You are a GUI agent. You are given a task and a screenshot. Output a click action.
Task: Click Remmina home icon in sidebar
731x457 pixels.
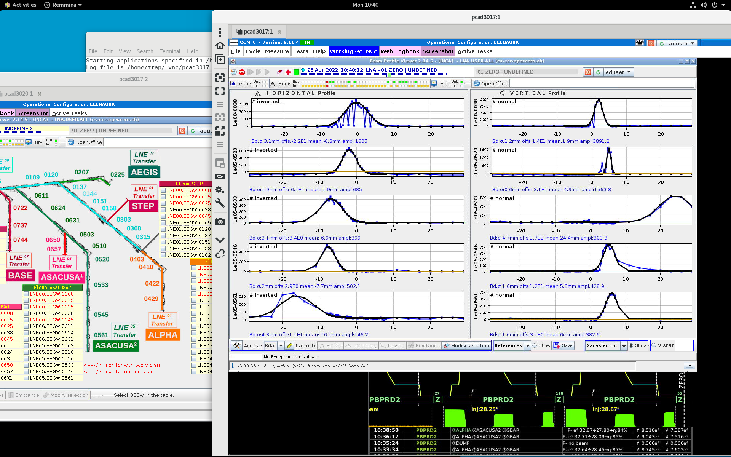coord(220,46)
